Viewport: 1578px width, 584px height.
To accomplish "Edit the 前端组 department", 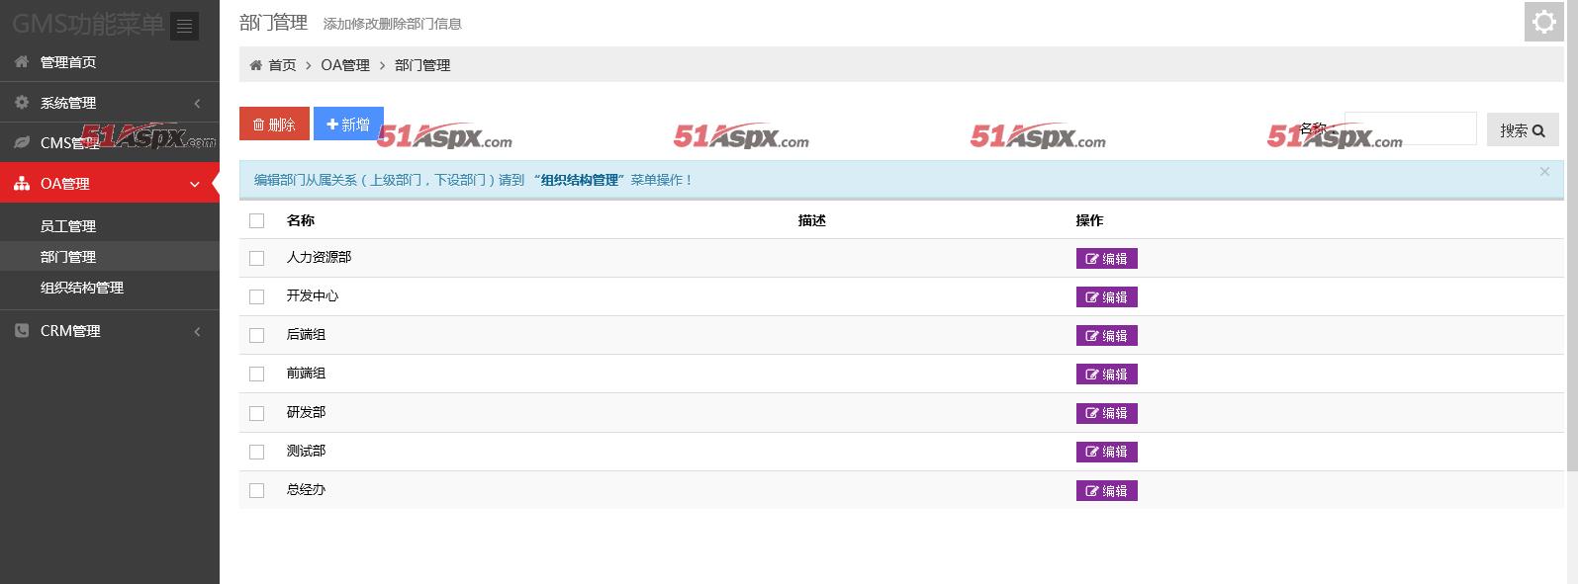I will coord(1107,375).
